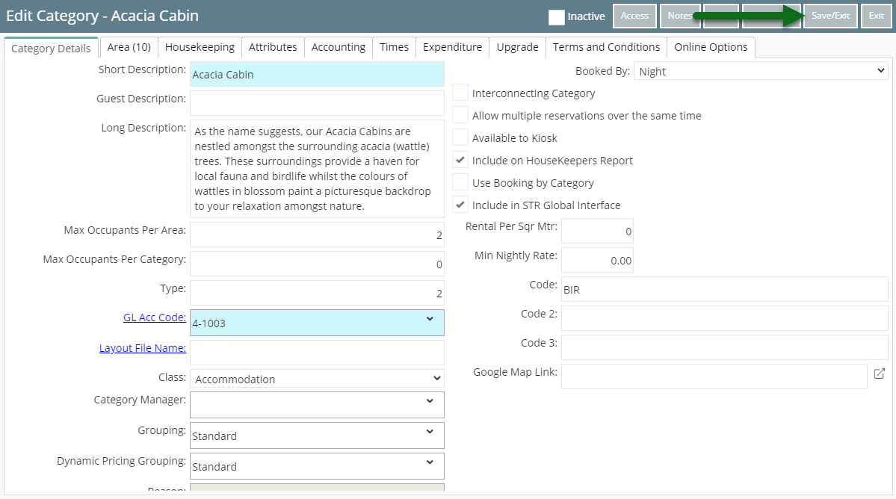Focus the Rental Per Sqr Mtr field
The height and width of the screenshot is (499, 896).
(x=597, y=232)
